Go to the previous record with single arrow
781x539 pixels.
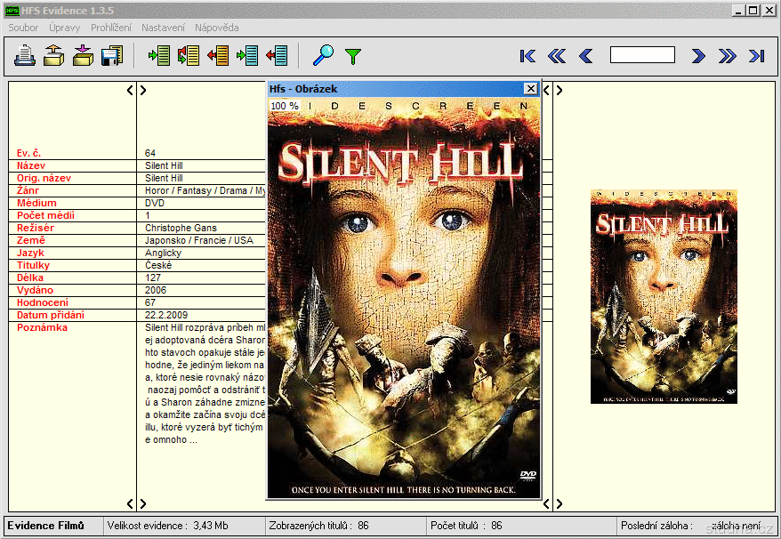point(585,56)
